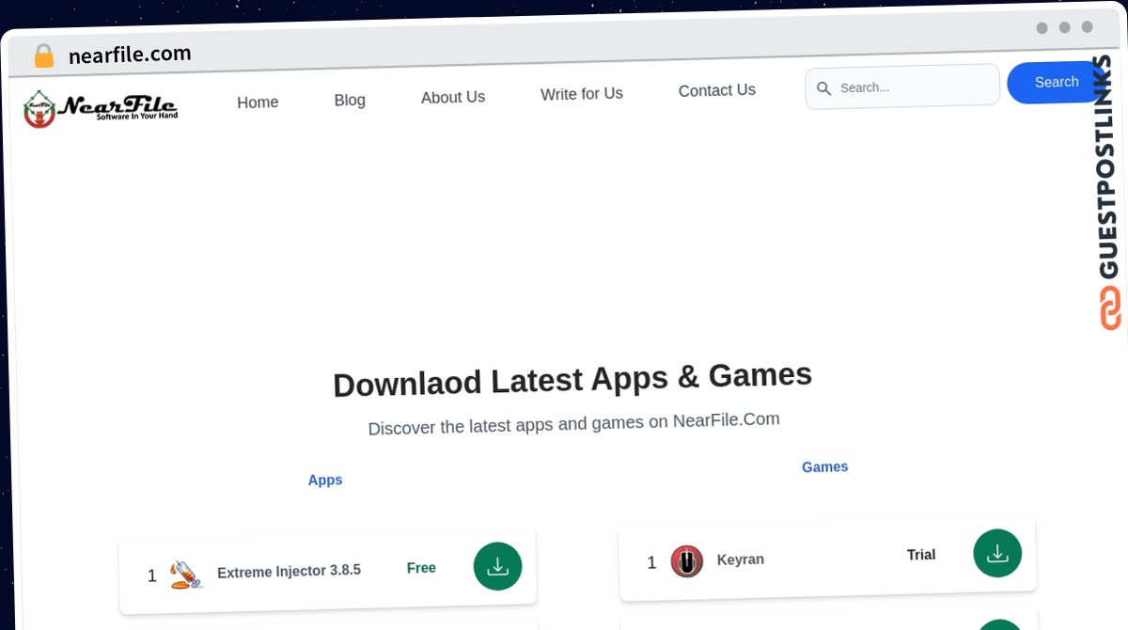Click the magnifier icon in search box
The image size is (1128, 630).
(824, 88)
